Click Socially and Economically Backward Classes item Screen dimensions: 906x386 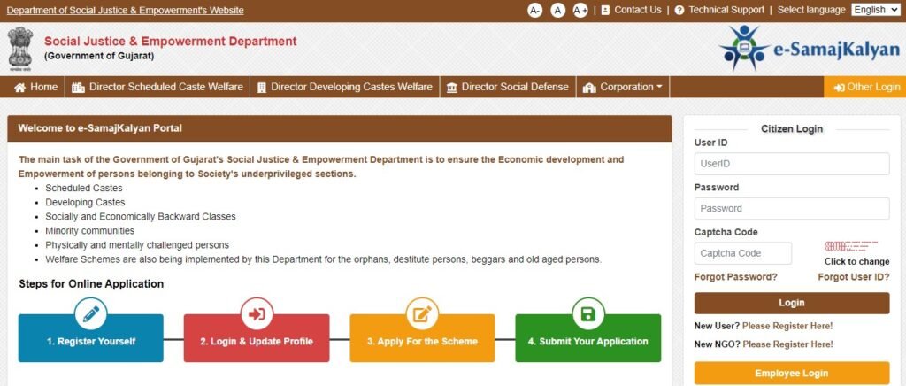pyautogui.click(x=141, y=217)
